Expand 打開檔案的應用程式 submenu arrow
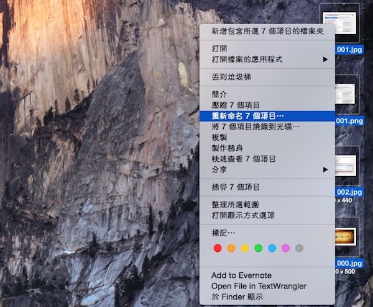 [x=325, y=60]
